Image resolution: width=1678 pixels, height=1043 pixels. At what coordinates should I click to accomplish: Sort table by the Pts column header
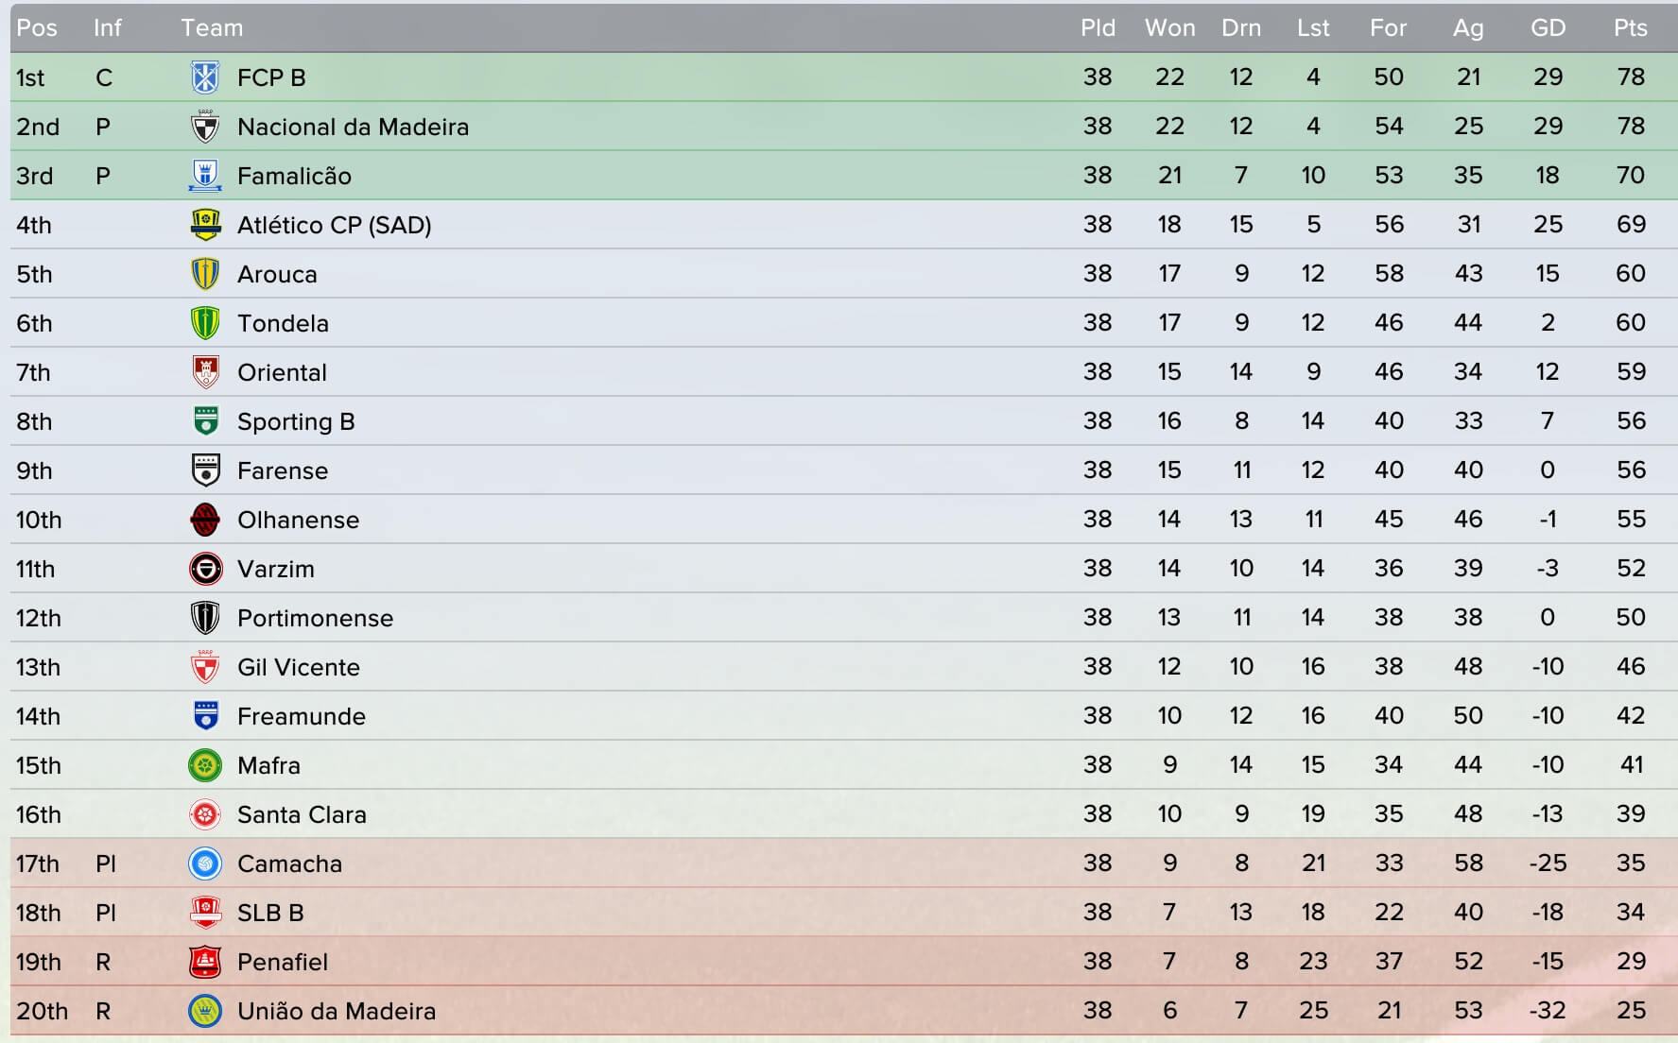tap(1631, 28)
